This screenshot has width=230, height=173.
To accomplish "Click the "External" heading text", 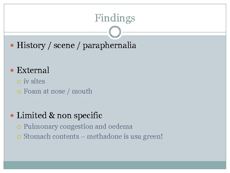I will coord(33,70).
